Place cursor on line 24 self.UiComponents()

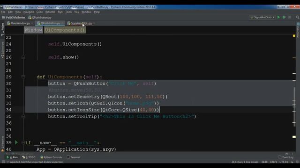coord(75,44)
